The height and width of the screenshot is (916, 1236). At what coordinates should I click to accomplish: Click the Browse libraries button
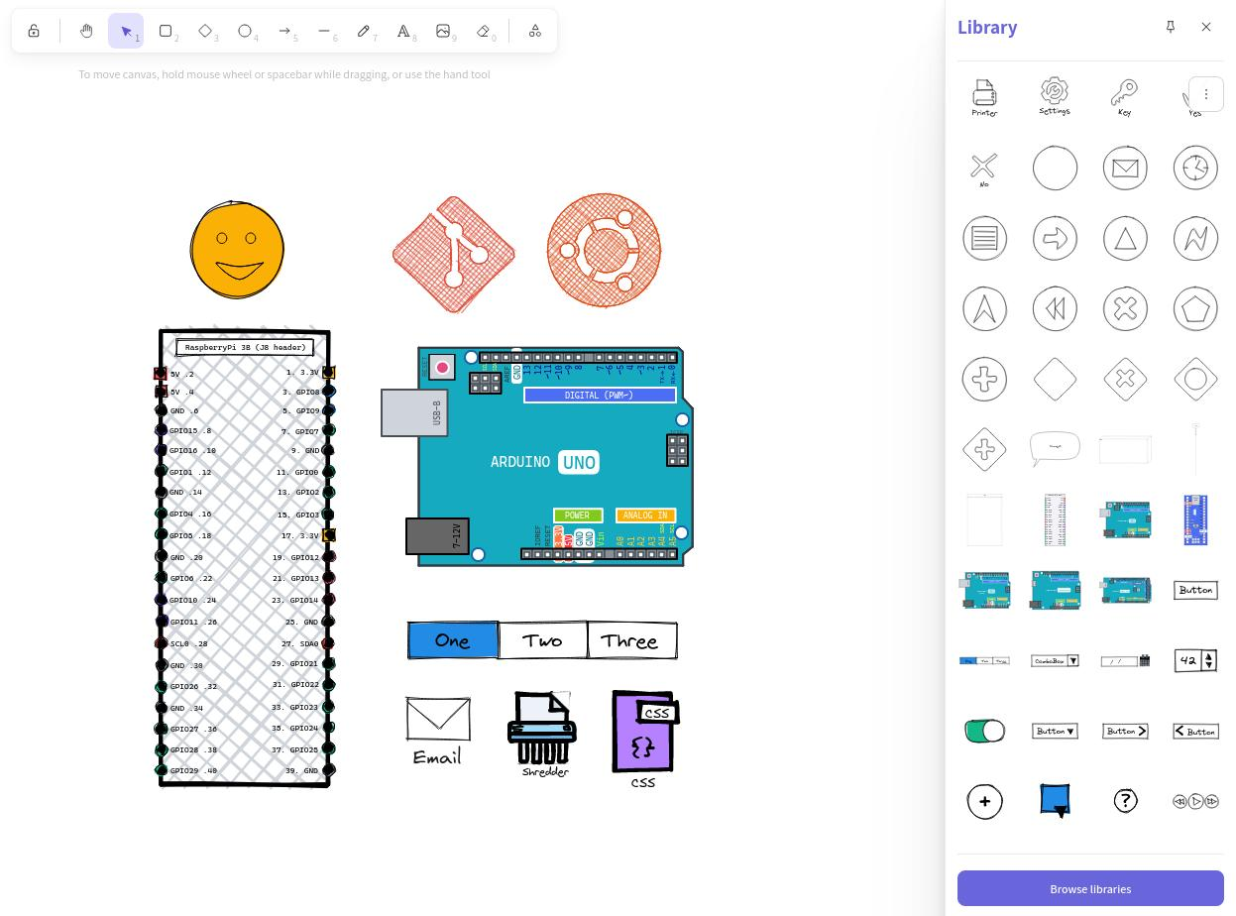1090,888
